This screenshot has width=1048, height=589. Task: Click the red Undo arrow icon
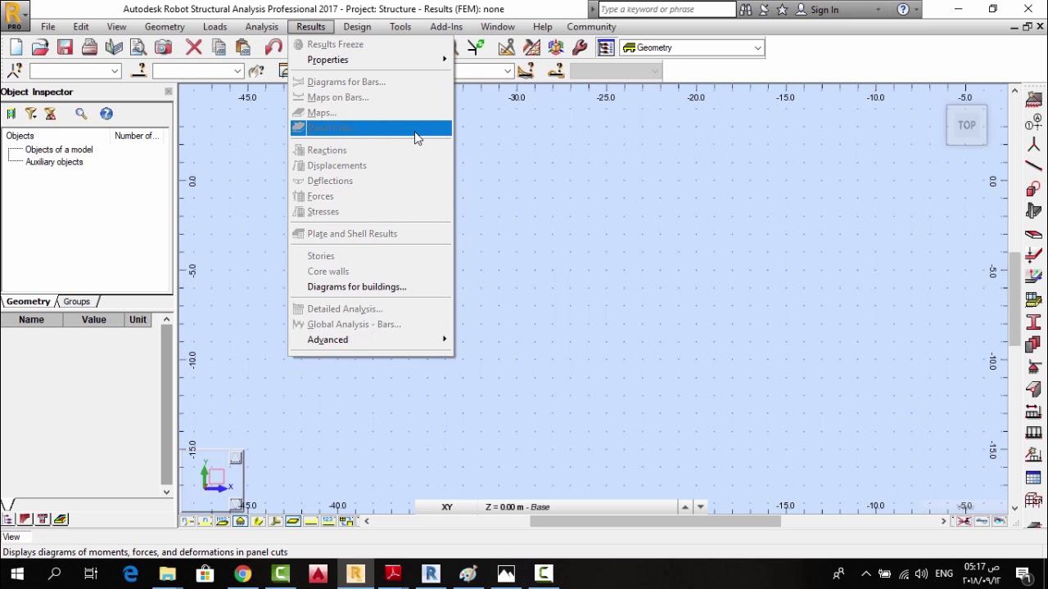click(x=273, y=47)
